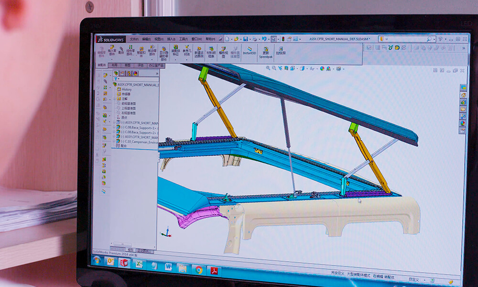478x287 pixels.
Task: Open the Bill of Materials (材料明细表) icon
Action: pyautogui.click(x=211, y=48)
